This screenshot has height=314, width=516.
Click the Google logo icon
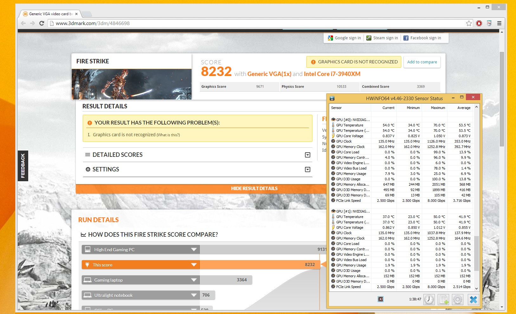(330, 38)
